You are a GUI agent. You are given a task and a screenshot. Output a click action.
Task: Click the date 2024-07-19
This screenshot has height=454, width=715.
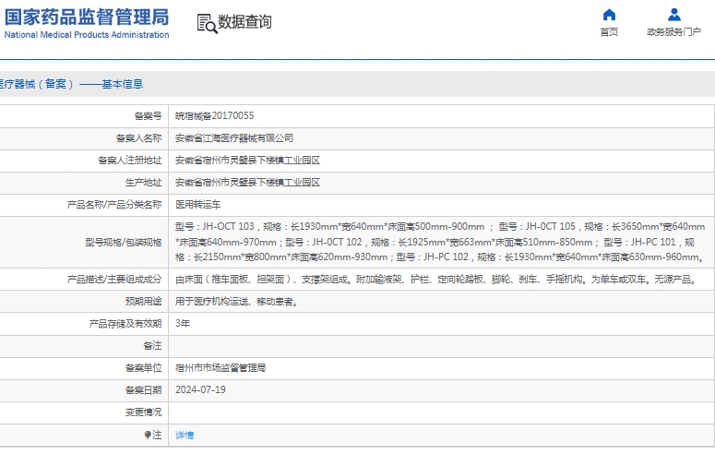(200, 390)
